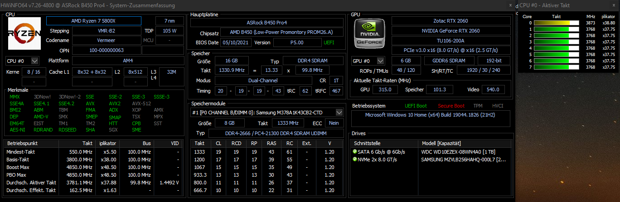Click the NVIDIA GeForce RTX 2060 field
620x202 pixels.
(x=450, y=31)
